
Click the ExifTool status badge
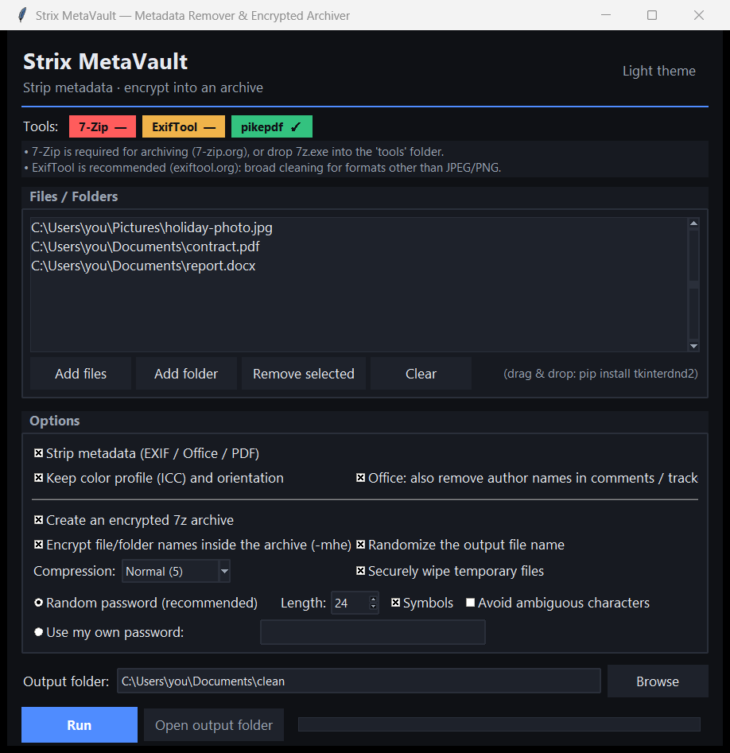pos(184,126)
